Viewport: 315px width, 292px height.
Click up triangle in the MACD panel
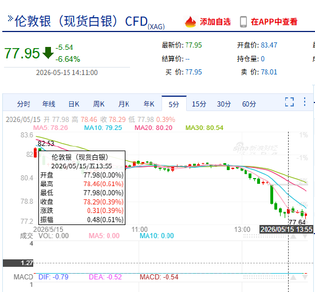pyautogui.click(x=293, y=278)
